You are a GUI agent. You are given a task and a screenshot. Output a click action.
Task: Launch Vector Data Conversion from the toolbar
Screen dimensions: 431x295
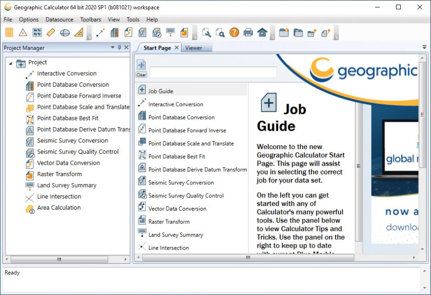pyautogui.click(x=128, y=33)
